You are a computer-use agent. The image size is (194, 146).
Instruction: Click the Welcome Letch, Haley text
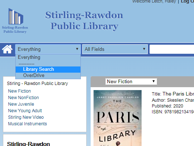click(154, 1)
